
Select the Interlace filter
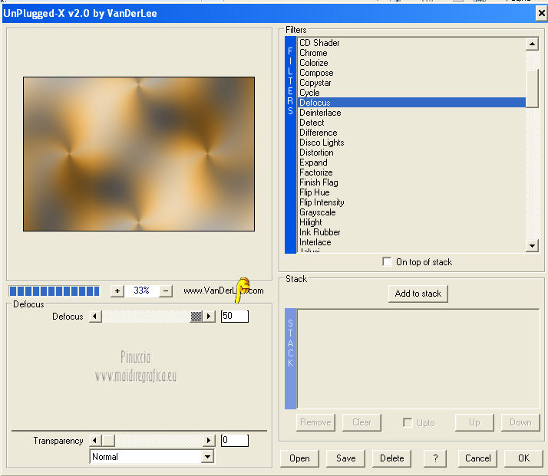411,242
